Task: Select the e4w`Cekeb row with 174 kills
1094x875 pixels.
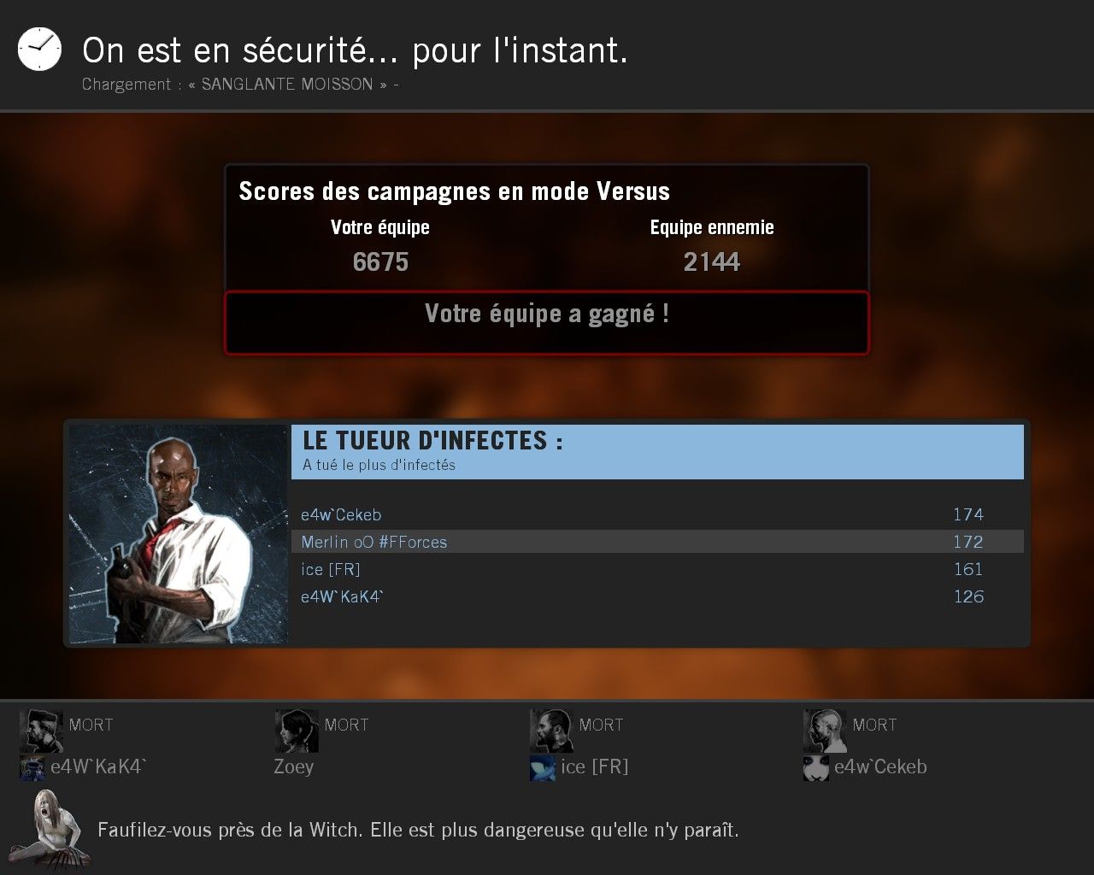Action: click(x=657, y=514)
